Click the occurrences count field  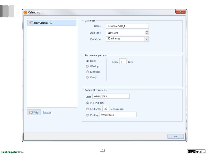[106, 109]
